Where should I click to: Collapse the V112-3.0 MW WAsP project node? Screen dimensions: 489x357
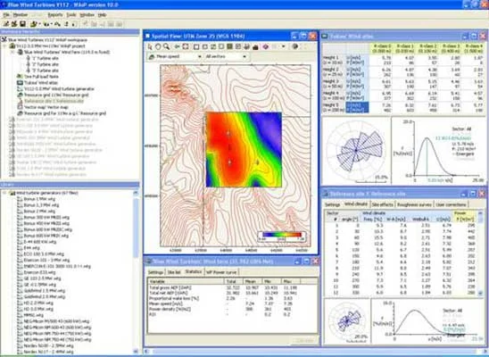[5, 46]
